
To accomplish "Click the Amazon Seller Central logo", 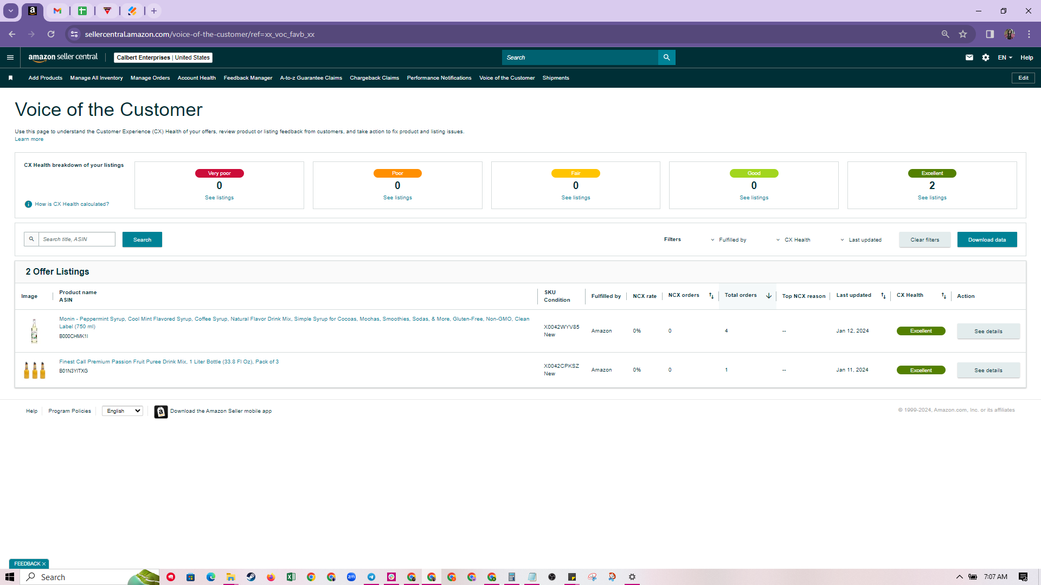I will point(63,57).
